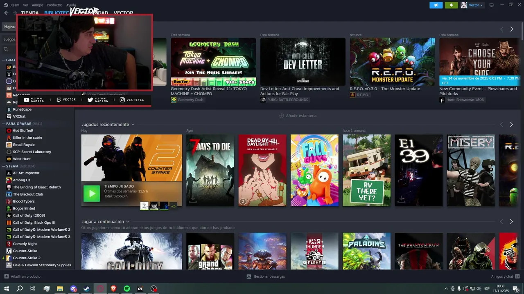Select The Binding of Isaac: Rebirth

[x=37, y=187]
